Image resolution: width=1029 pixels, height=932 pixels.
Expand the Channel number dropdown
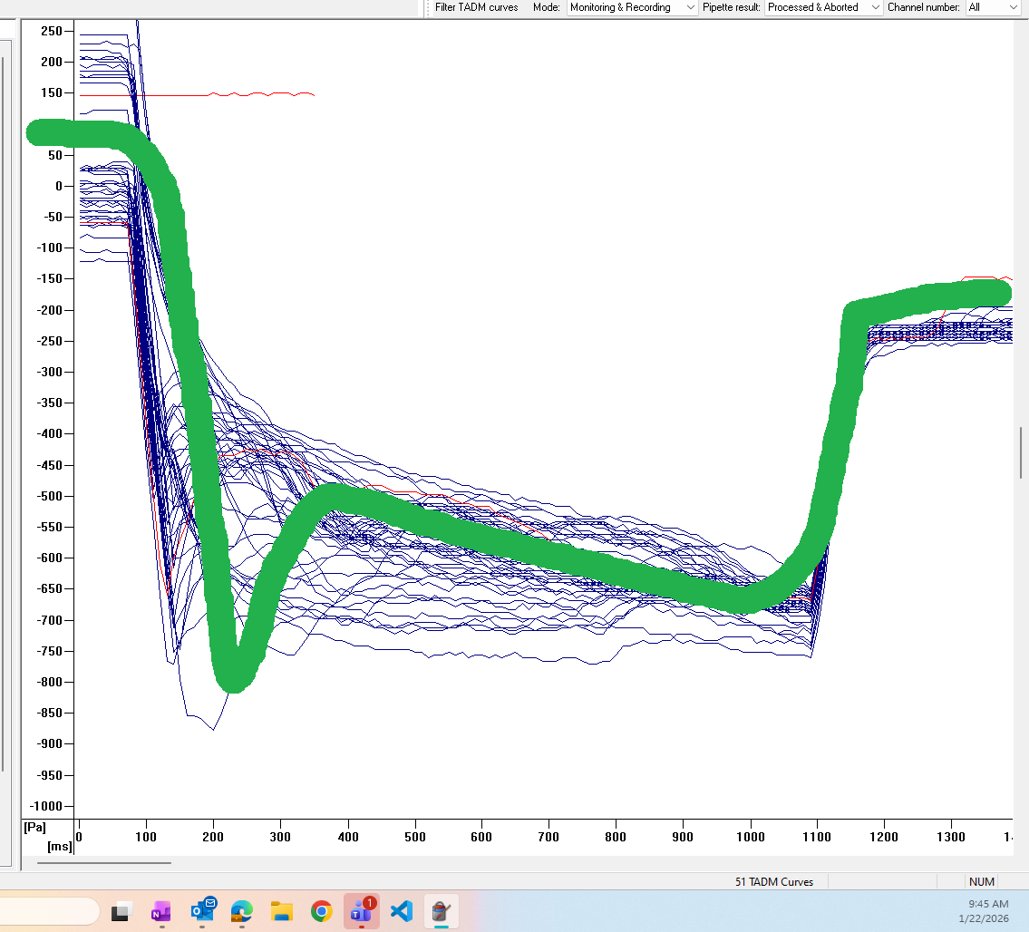tap(993, 7)
